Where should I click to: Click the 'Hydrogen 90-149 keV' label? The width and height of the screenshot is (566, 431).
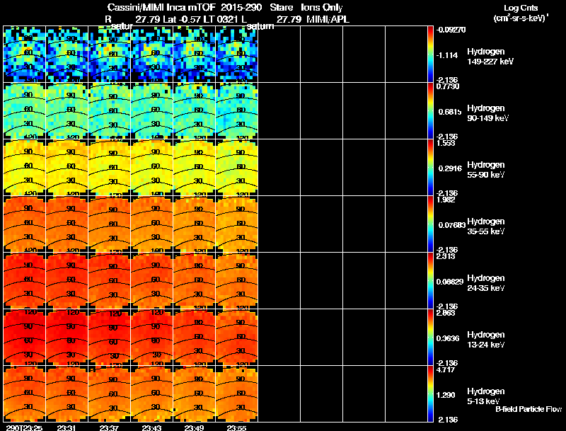(487, 113)
